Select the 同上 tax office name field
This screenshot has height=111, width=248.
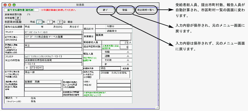53,45
